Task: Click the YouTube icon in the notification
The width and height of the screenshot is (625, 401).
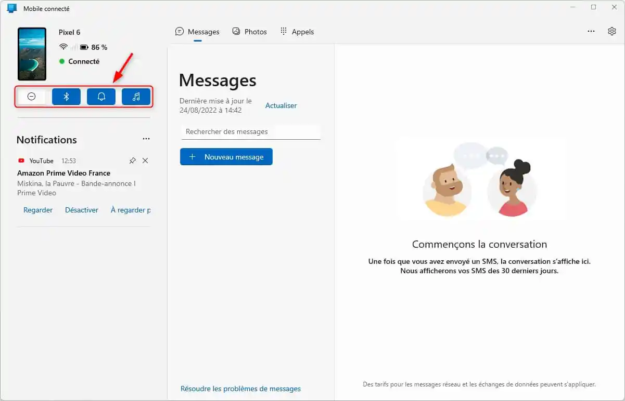Action: (x=21, y=161)
